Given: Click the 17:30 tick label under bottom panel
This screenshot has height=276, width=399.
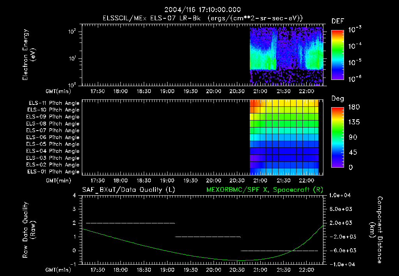Looking at the screenshot, I should [97, 270].
